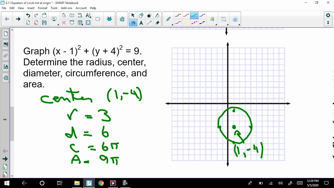Pick the green pen stroke
The width and height of the screenshot is (334, 188).
coord(194,15)
